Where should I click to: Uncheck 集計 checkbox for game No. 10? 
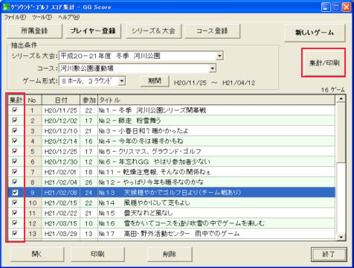[15, 202]
